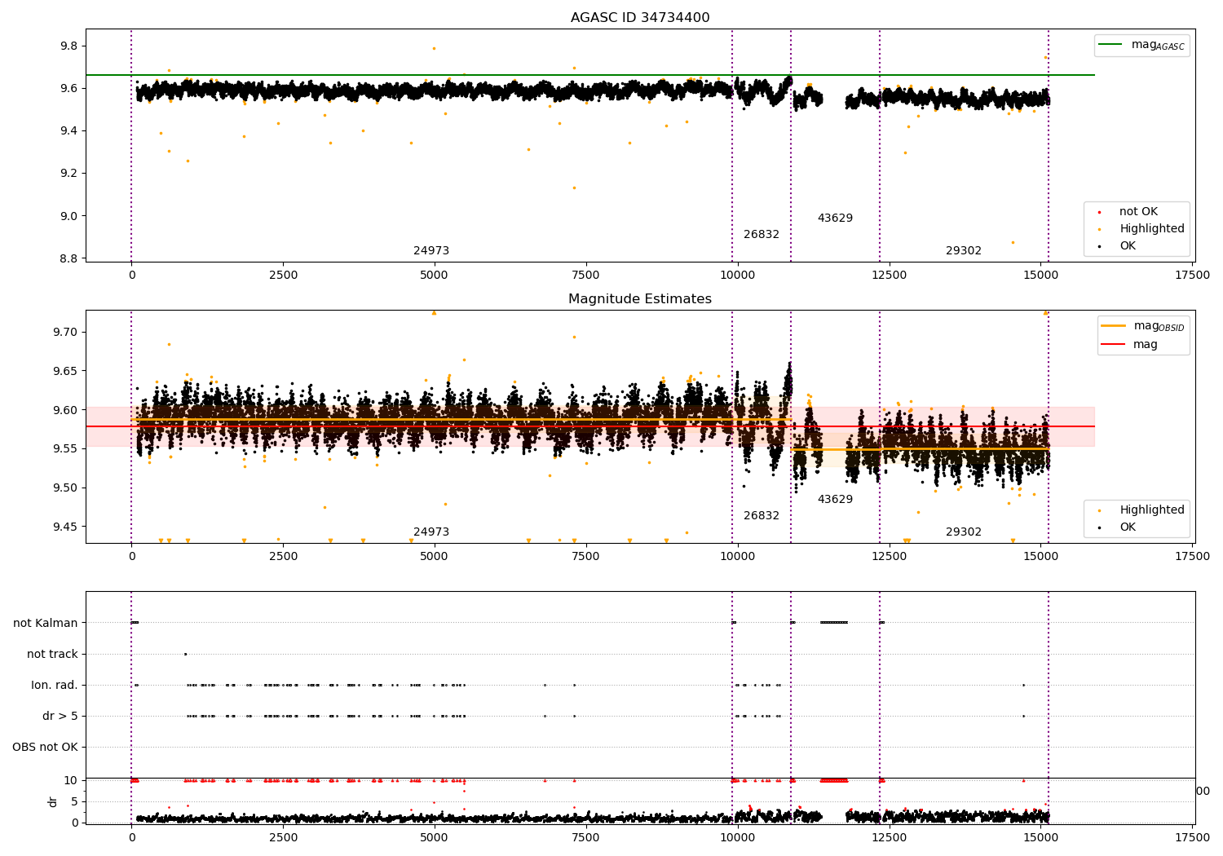Click the green line sample in top legend
Viewport: 1223px width, 856px height.
point(1110,45)
